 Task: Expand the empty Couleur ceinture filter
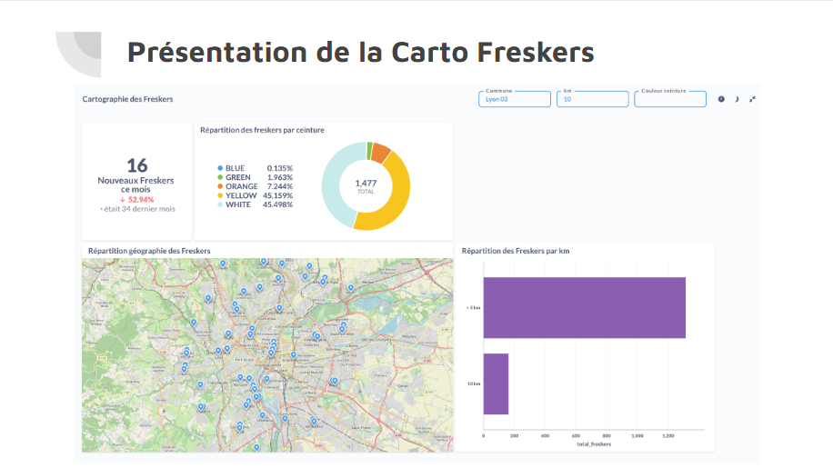point(670,99)
